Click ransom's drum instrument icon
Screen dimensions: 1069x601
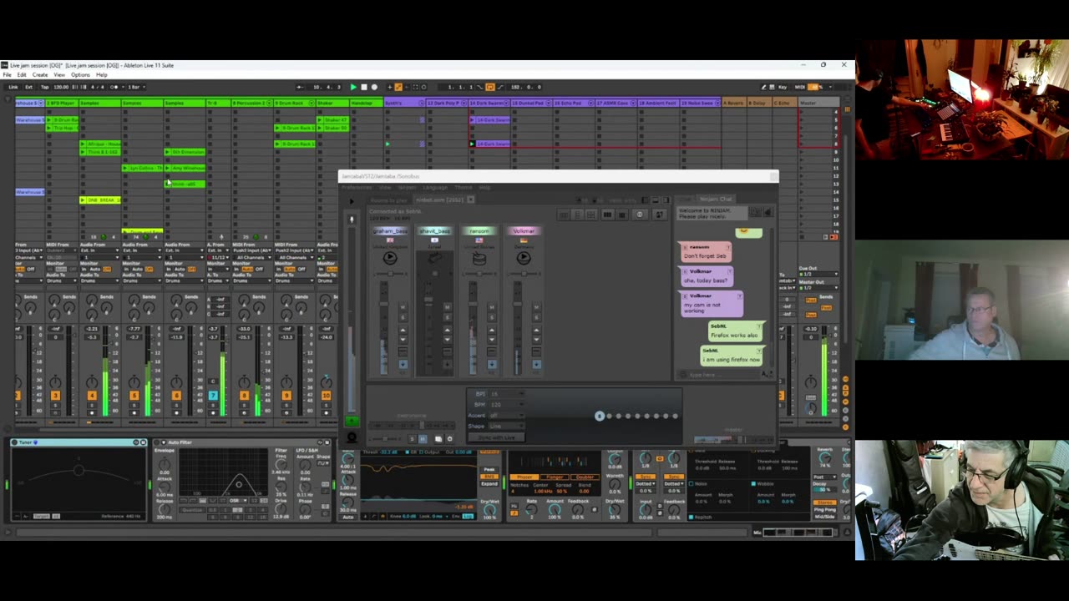coord(479,258)
